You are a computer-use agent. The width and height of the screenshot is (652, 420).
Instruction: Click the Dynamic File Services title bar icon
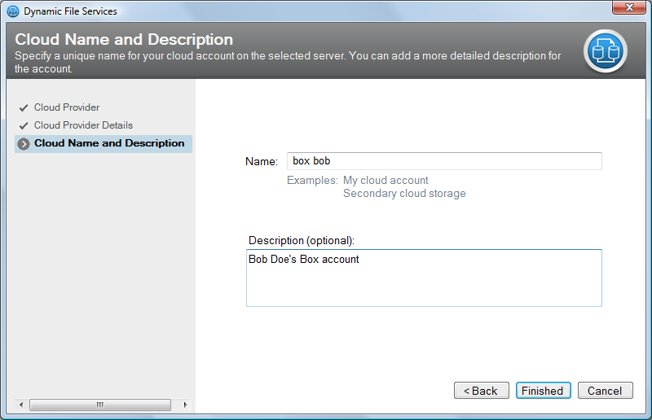(x=13, y=11)
